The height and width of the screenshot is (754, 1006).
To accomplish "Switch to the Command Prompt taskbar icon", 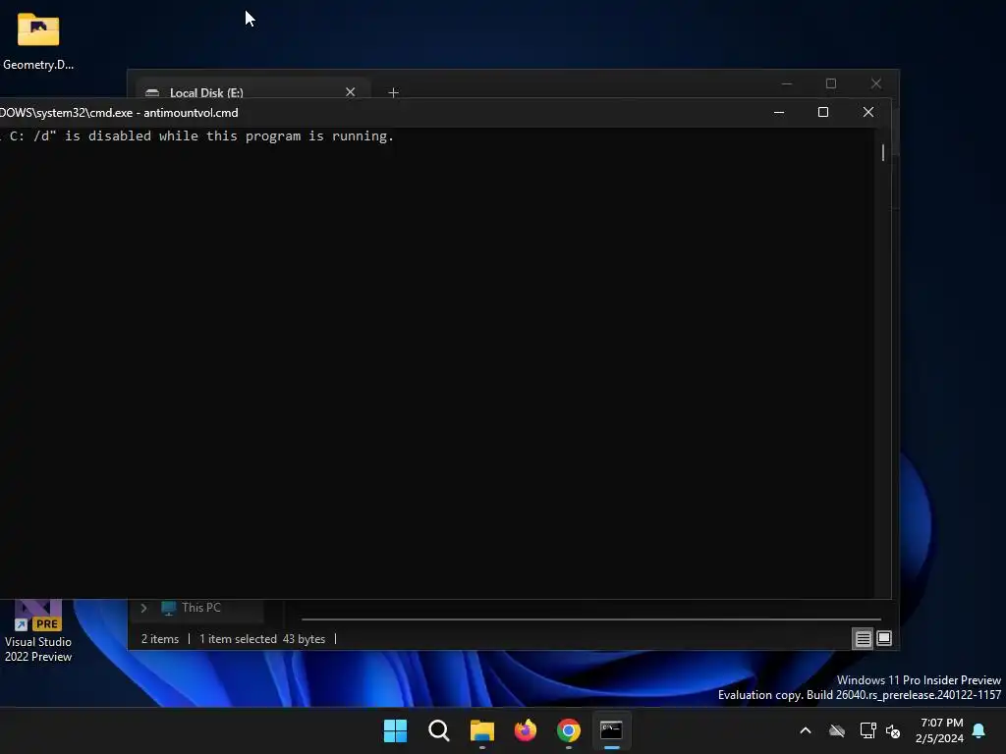I will [611, 730].
